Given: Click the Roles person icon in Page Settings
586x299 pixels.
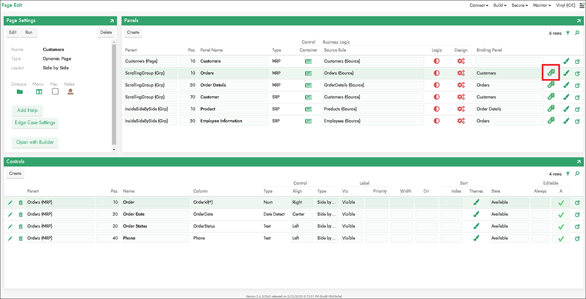Looking at the screenshot, I should coord(70,91).
